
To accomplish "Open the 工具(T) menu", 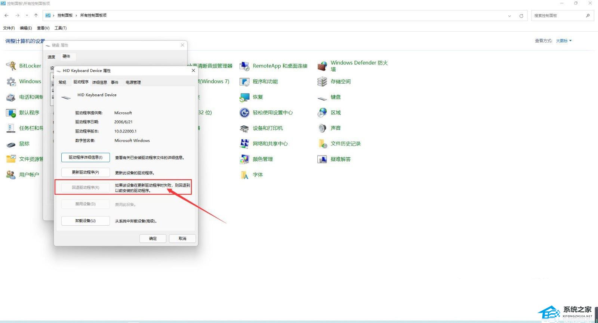I will [61, 28].
